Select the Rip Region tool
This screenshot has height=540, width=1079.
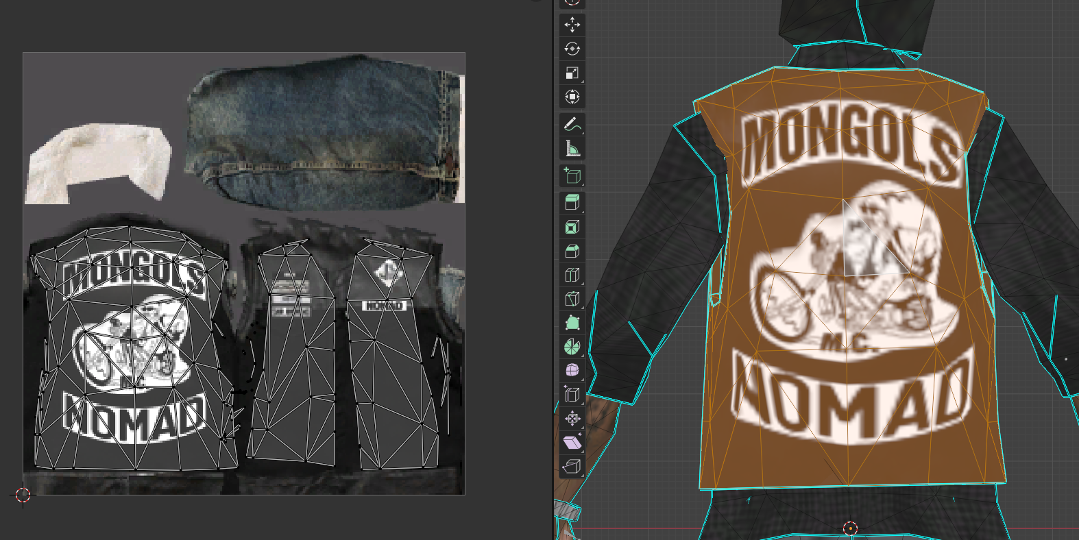click(572, 467)
